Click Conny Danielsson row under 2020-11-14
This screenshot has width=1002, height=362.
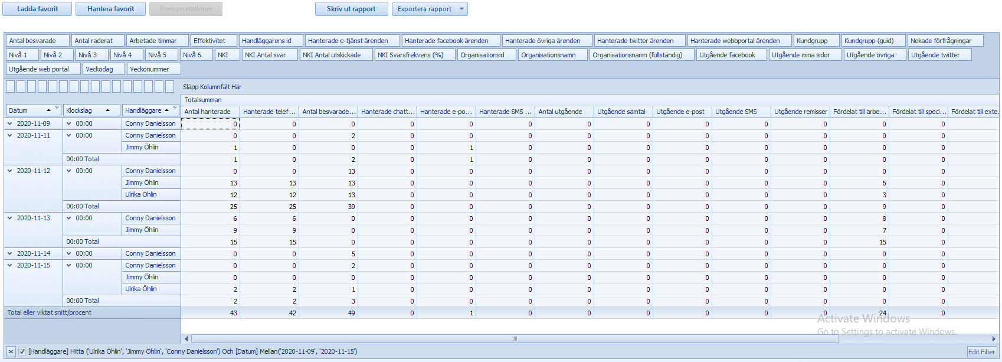151,253
